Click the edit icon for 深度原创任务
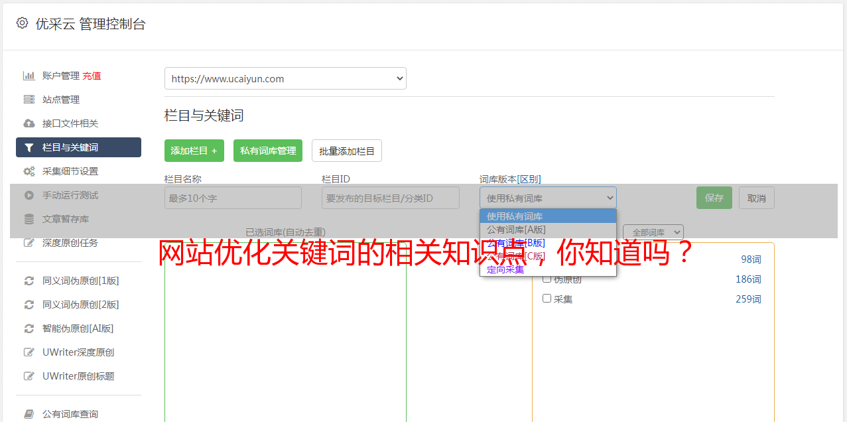Viewport: 847px width, 422px height. [29, 243]
